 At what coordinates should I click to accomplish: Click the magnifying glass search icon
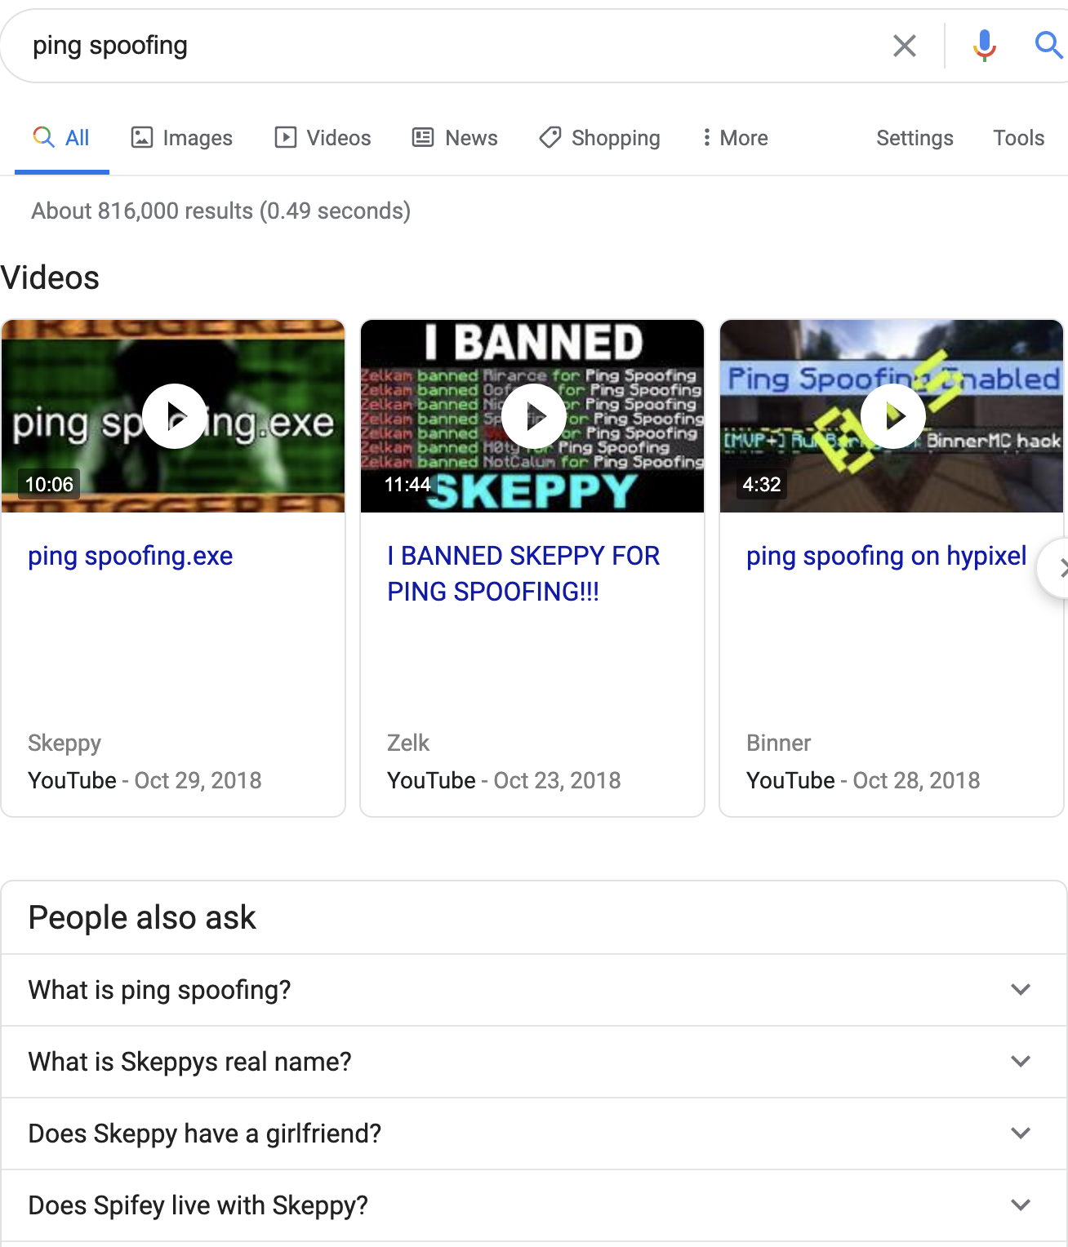click(1048, 45)
